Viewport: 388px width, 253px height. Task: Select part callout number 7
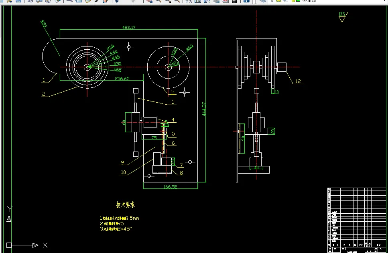[x=181, y=165]
